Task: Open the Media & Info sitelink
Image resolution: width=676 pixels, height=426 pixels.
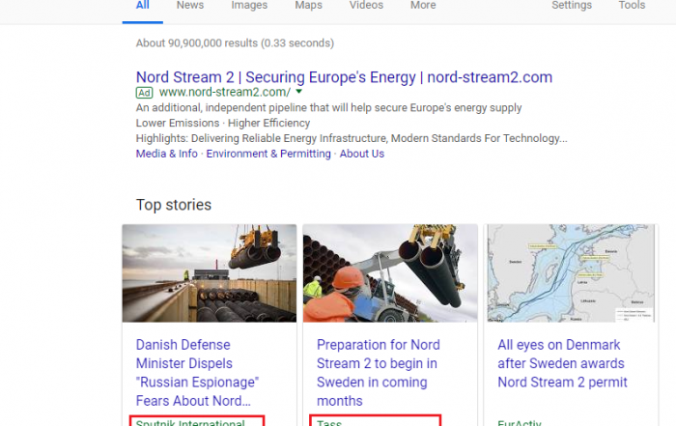Action: coord(166,154)
